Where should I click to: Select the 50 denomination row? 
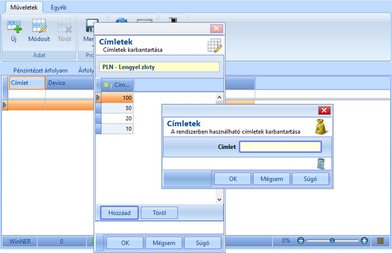[117, 108]
